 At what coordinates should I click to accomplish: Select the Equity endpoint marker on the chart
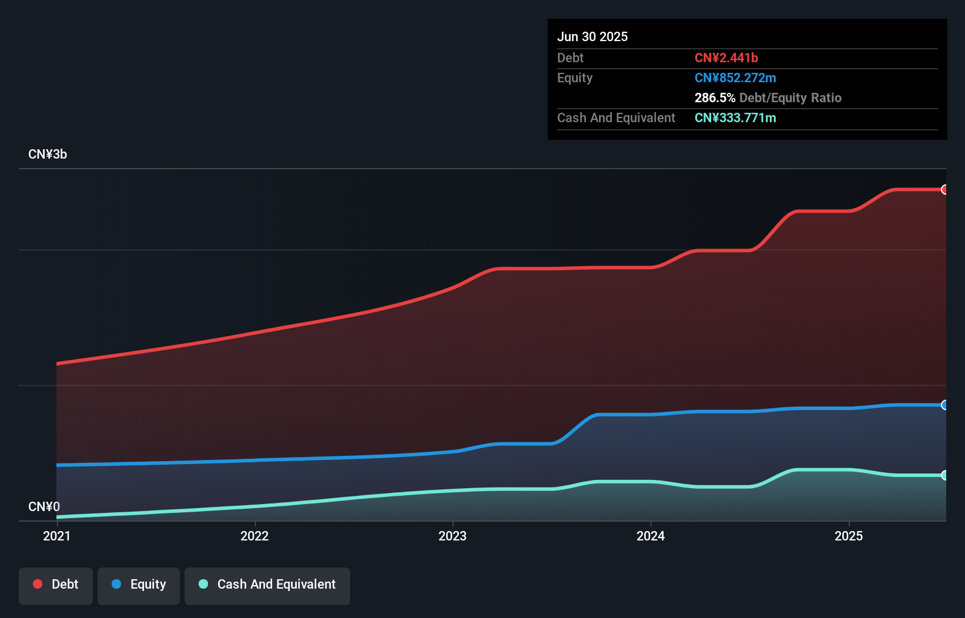(944, 405)
